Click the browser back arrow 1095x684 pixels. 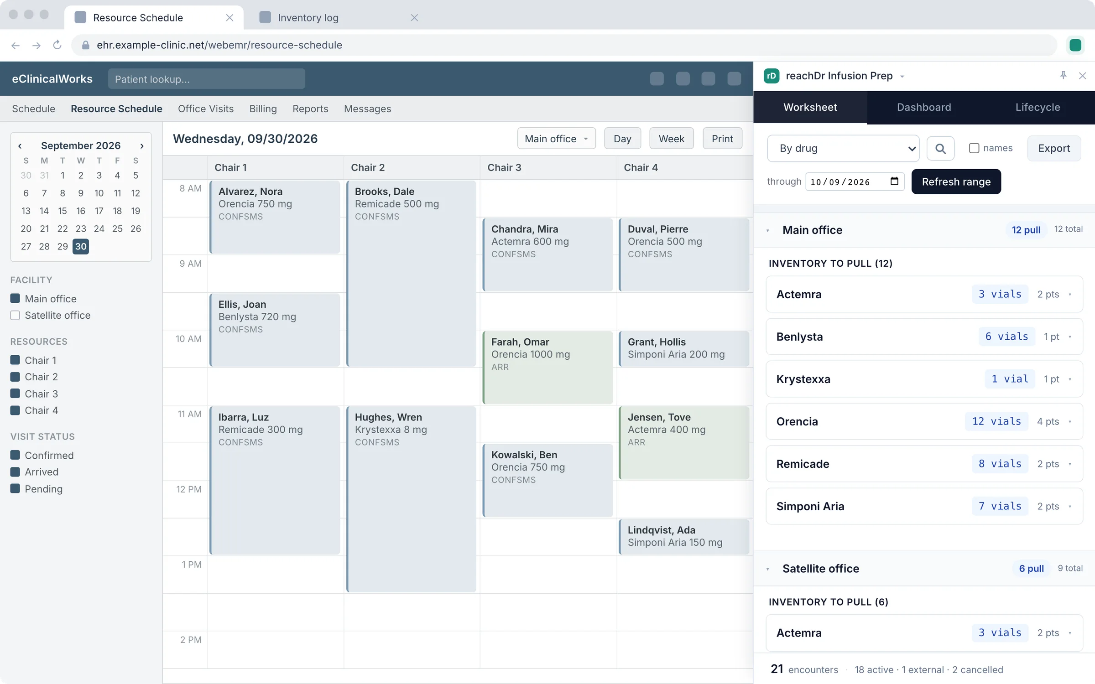click(16, 45)
